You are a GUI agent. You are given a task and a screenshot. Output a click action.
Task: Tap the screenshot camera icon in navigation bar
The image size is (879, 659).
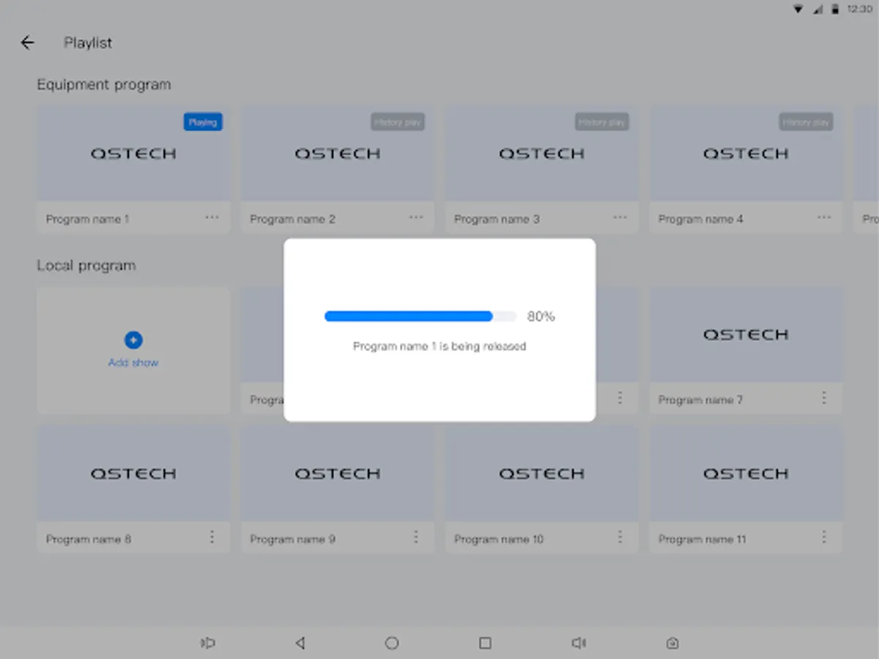point(672,643)
